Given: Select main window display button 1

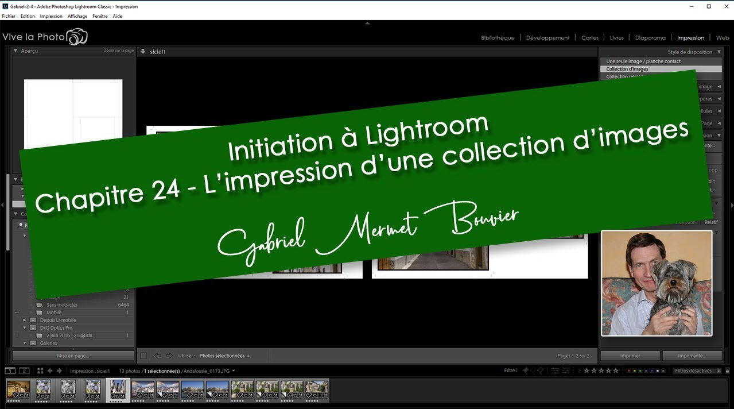Looking at the screenshot, I should tap(10, 371).
